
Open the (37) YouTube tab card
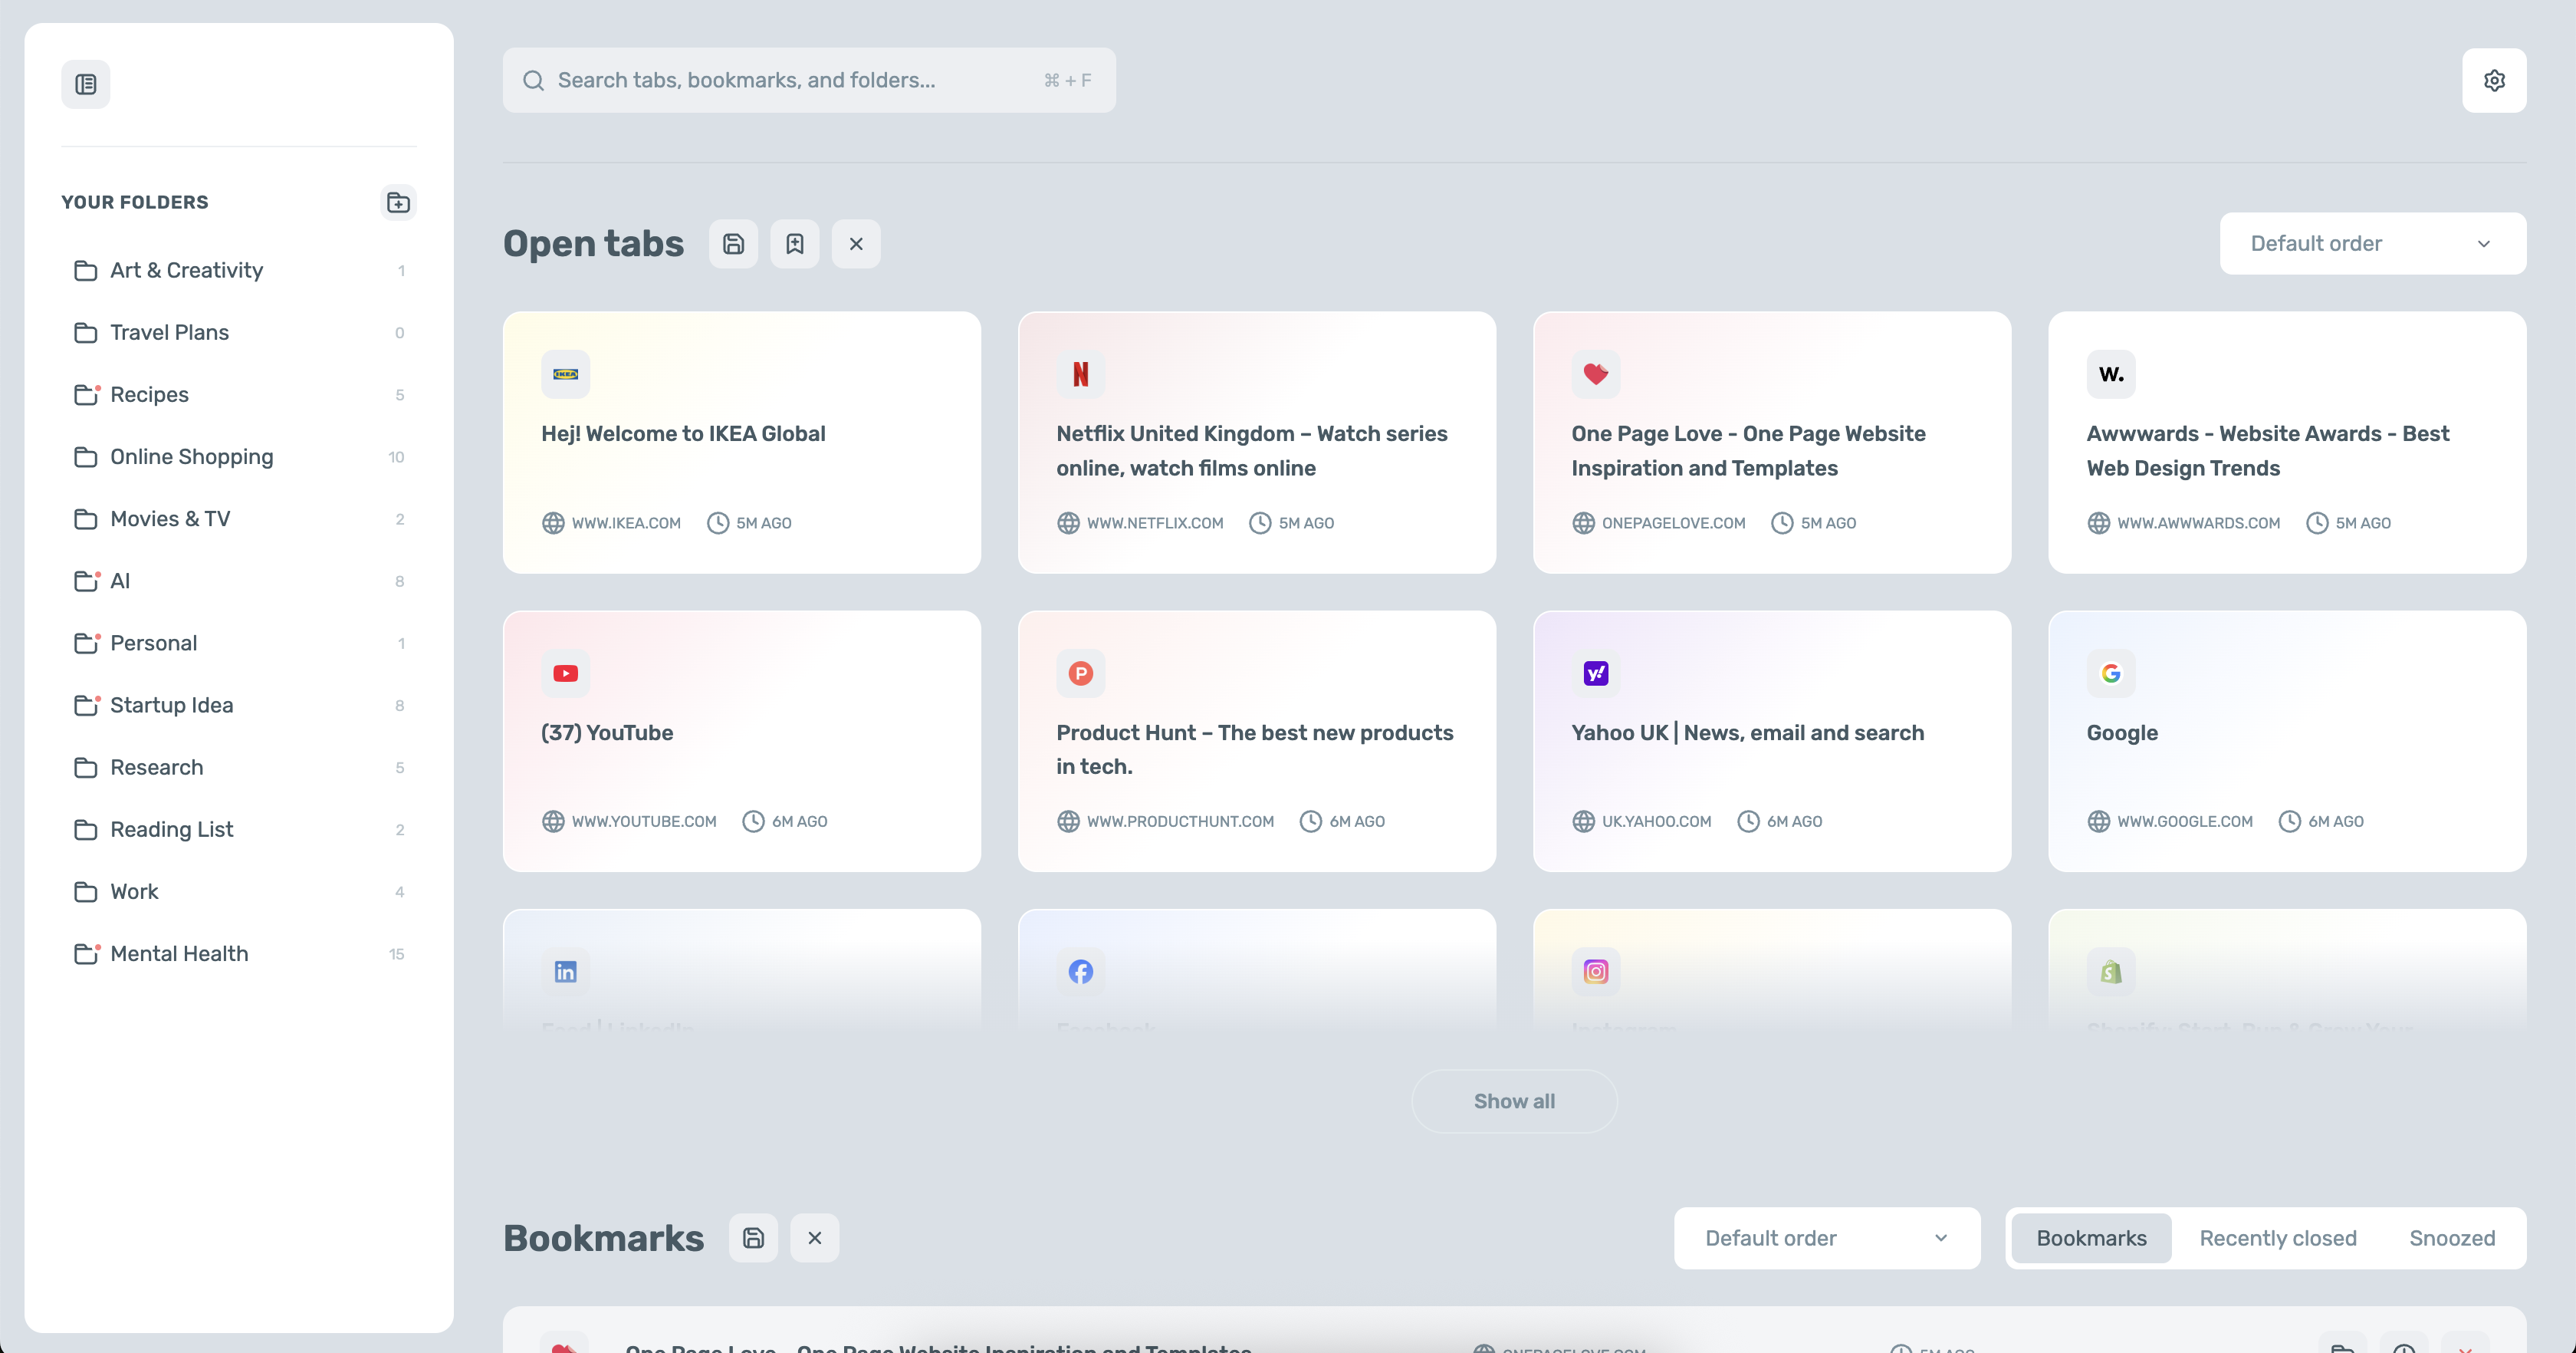click(x=742, y=742)
